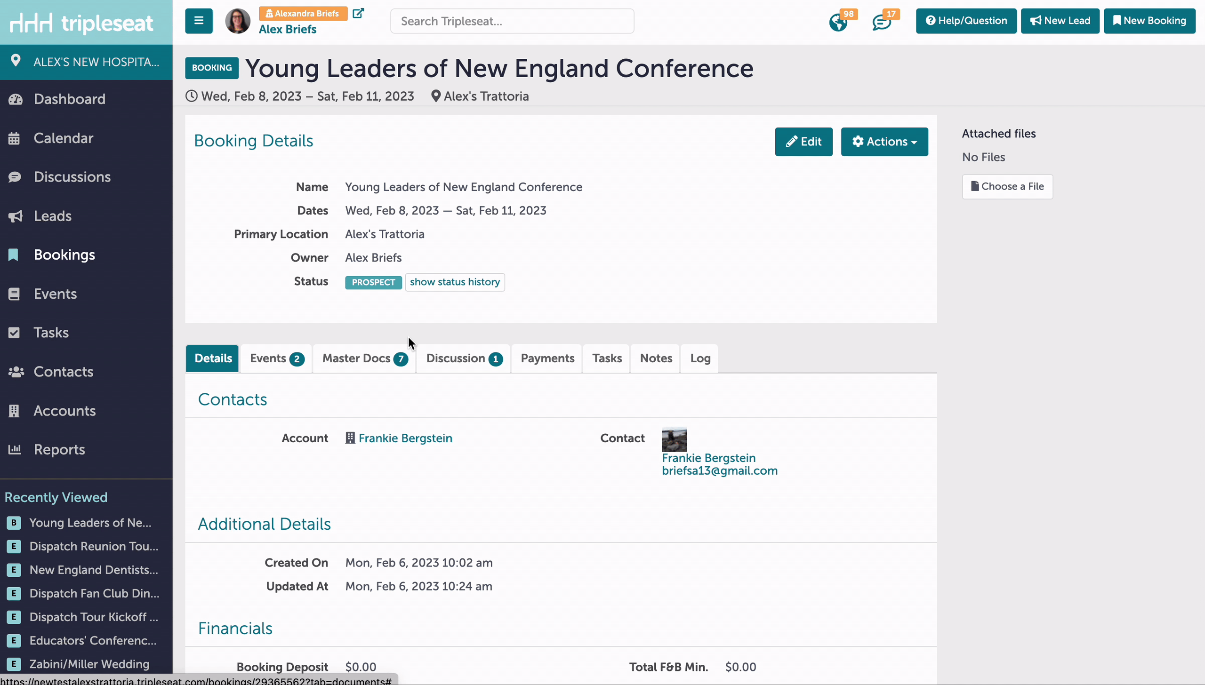This screenshot has width=1205, height=685.
Task: Open Alex Briefs profile avatar
Action: click(x=238, y=21)
